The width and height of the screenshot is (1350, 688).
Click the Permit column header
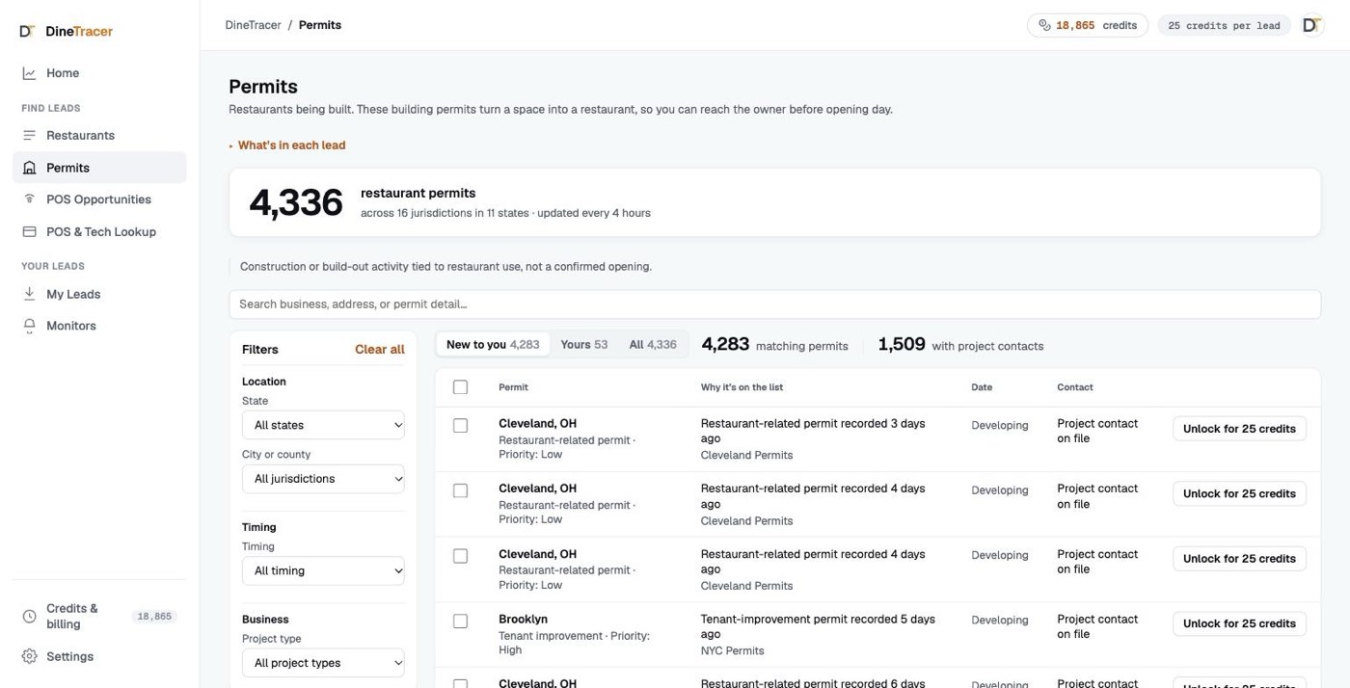click(x=513, y=387)
